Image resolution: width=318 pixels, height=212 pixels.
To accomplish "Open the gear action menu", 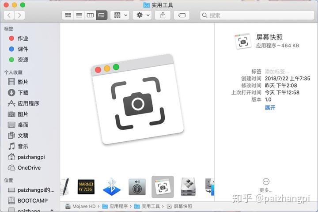I will (142, 15).
